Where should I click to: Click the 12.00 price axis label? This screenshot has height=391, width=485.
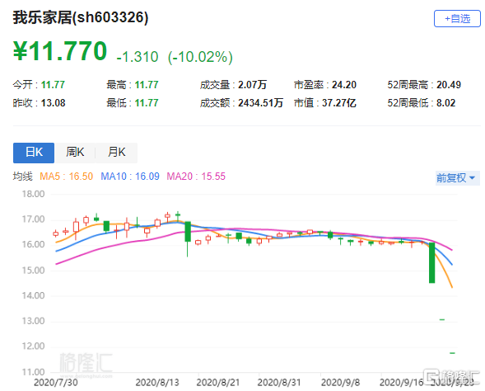[x=33, y=346]
